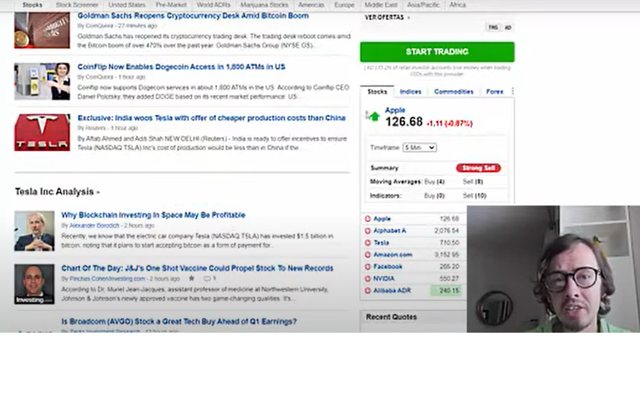This screenshot has width=640, height=407.
Task: Switch to the Commodities tab
Action: coord(454,92)
